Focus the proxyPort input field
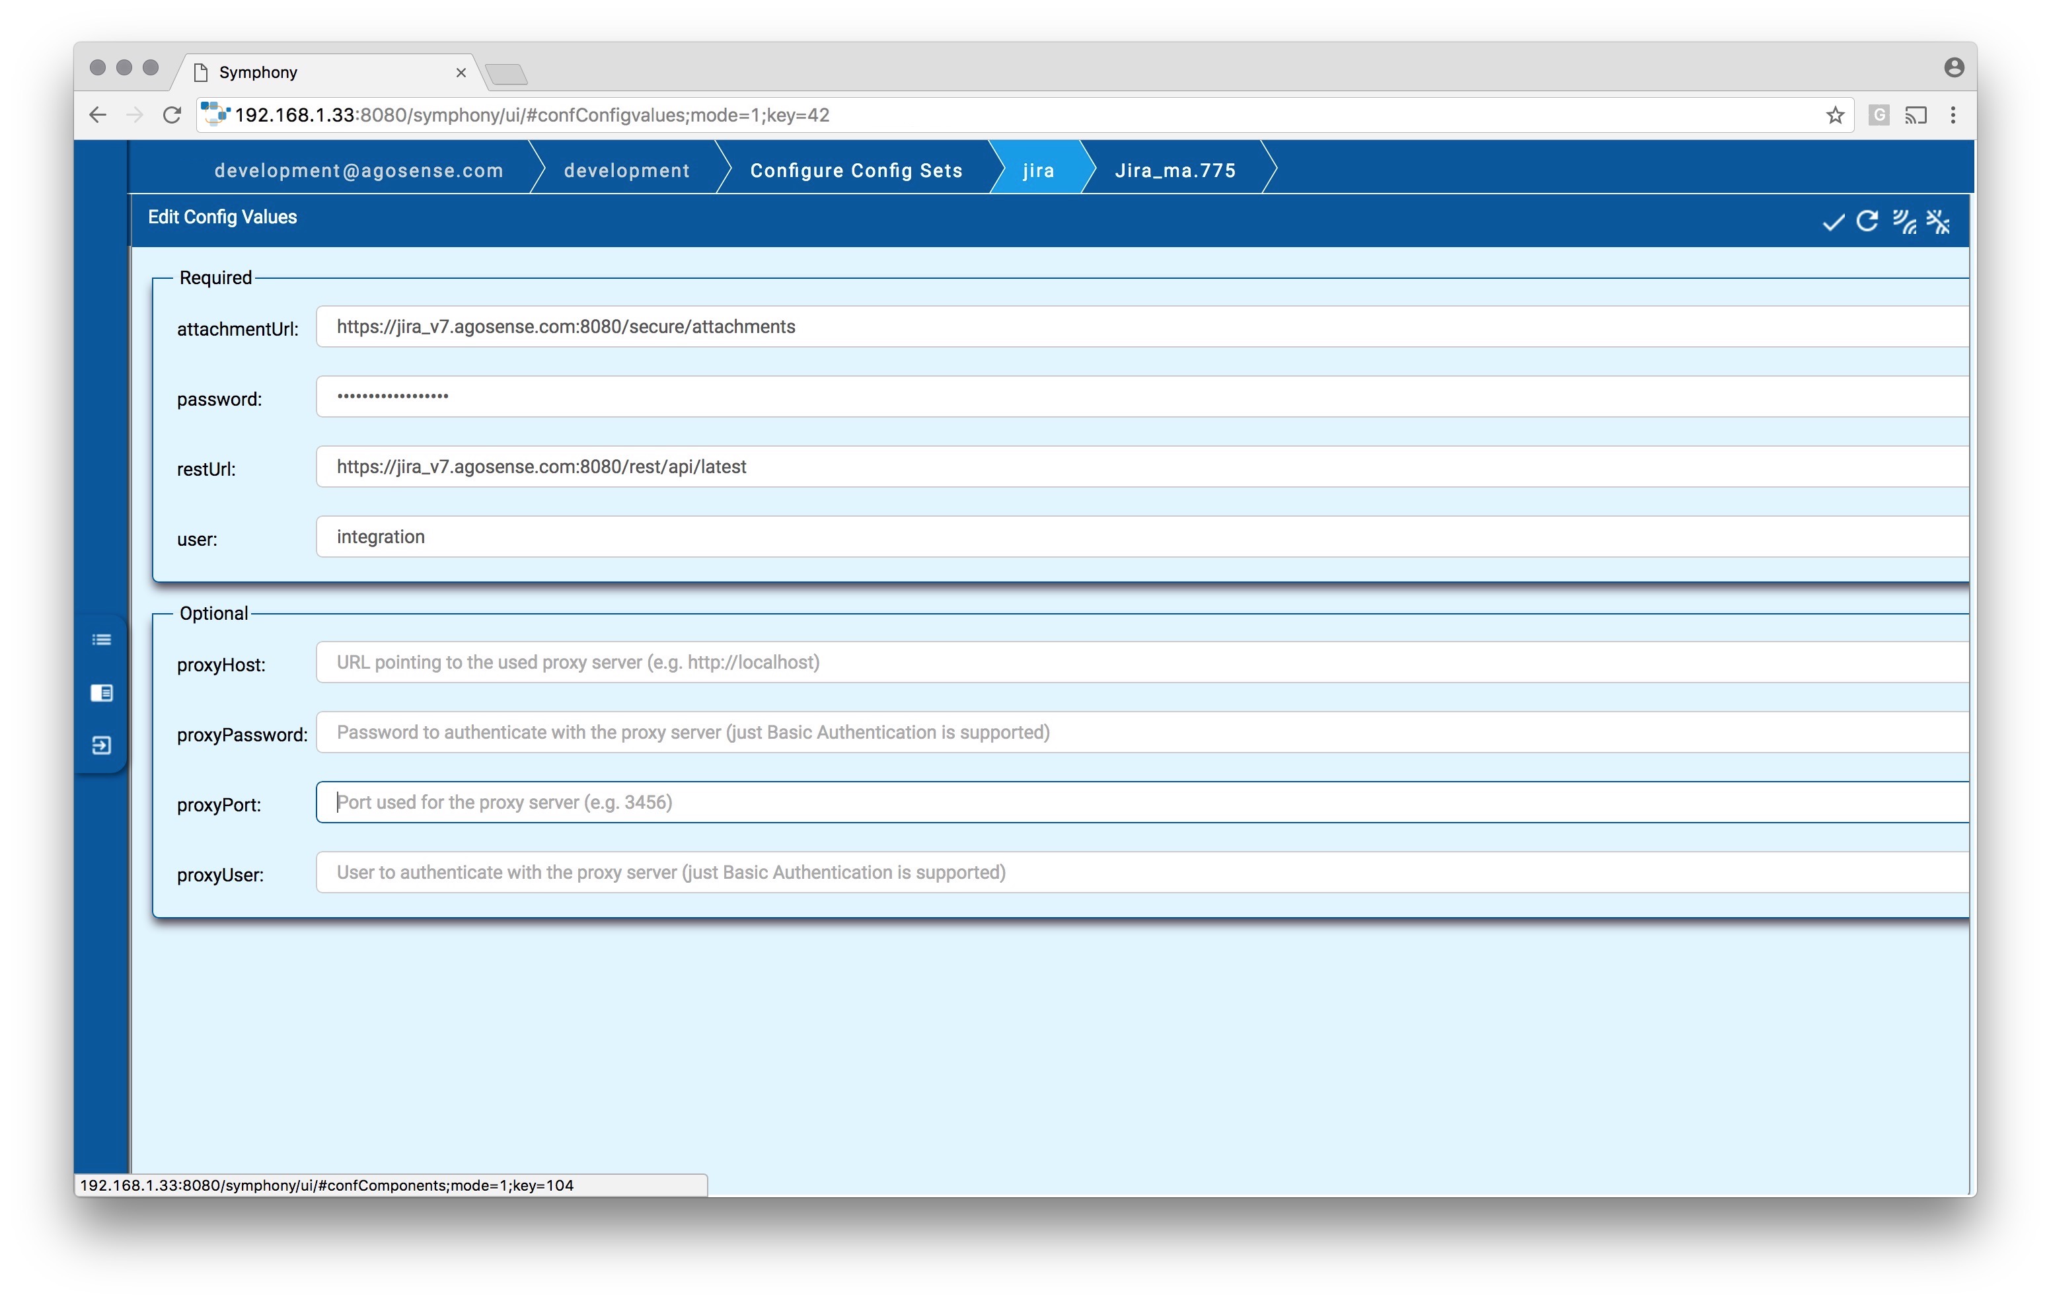The width and height of the screenshot is (2051, 1303). point(1142,802)
